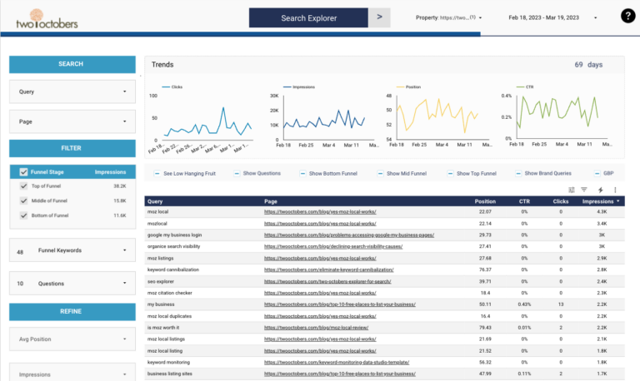
Task: Uncheck the Top of Funnel checkbox
Action: click(23, 186)
